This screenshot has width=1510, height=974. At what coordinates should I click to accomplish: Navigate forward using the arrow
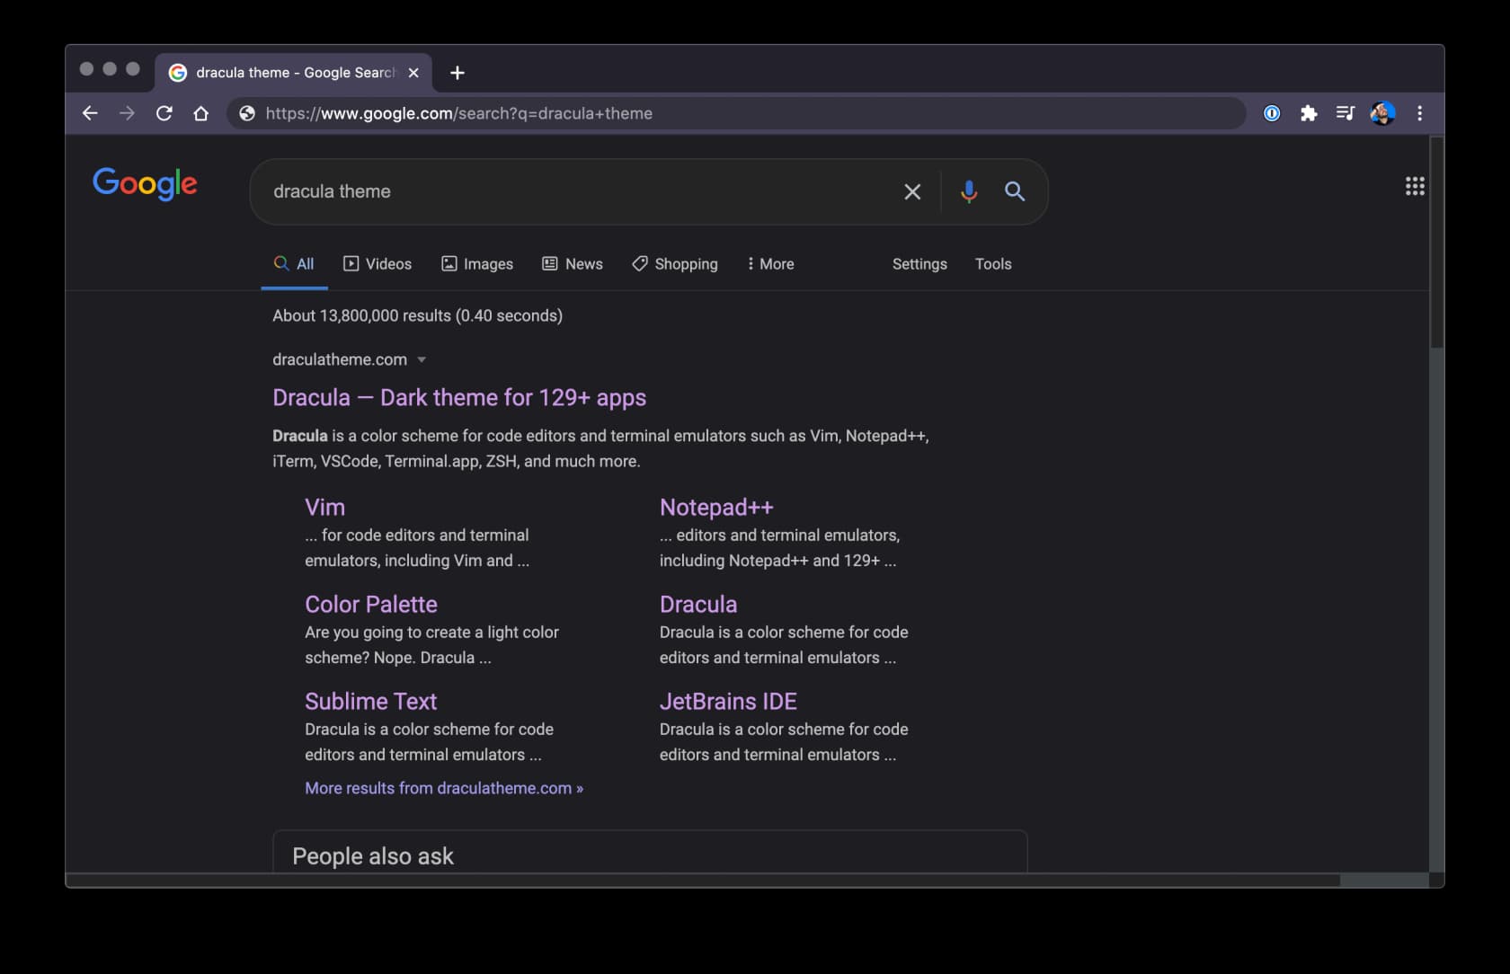coord(127,113)
